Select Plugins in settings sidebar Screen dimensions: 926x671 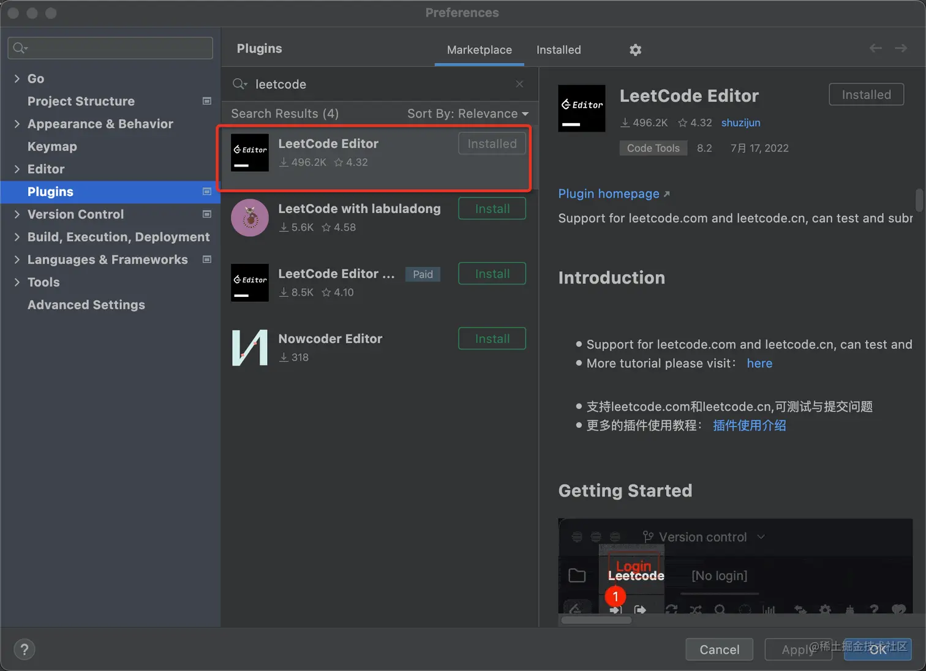click(x=110, y=192)
